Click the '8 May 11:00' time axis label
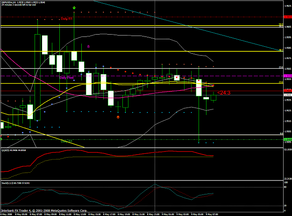 click(65, 214)
